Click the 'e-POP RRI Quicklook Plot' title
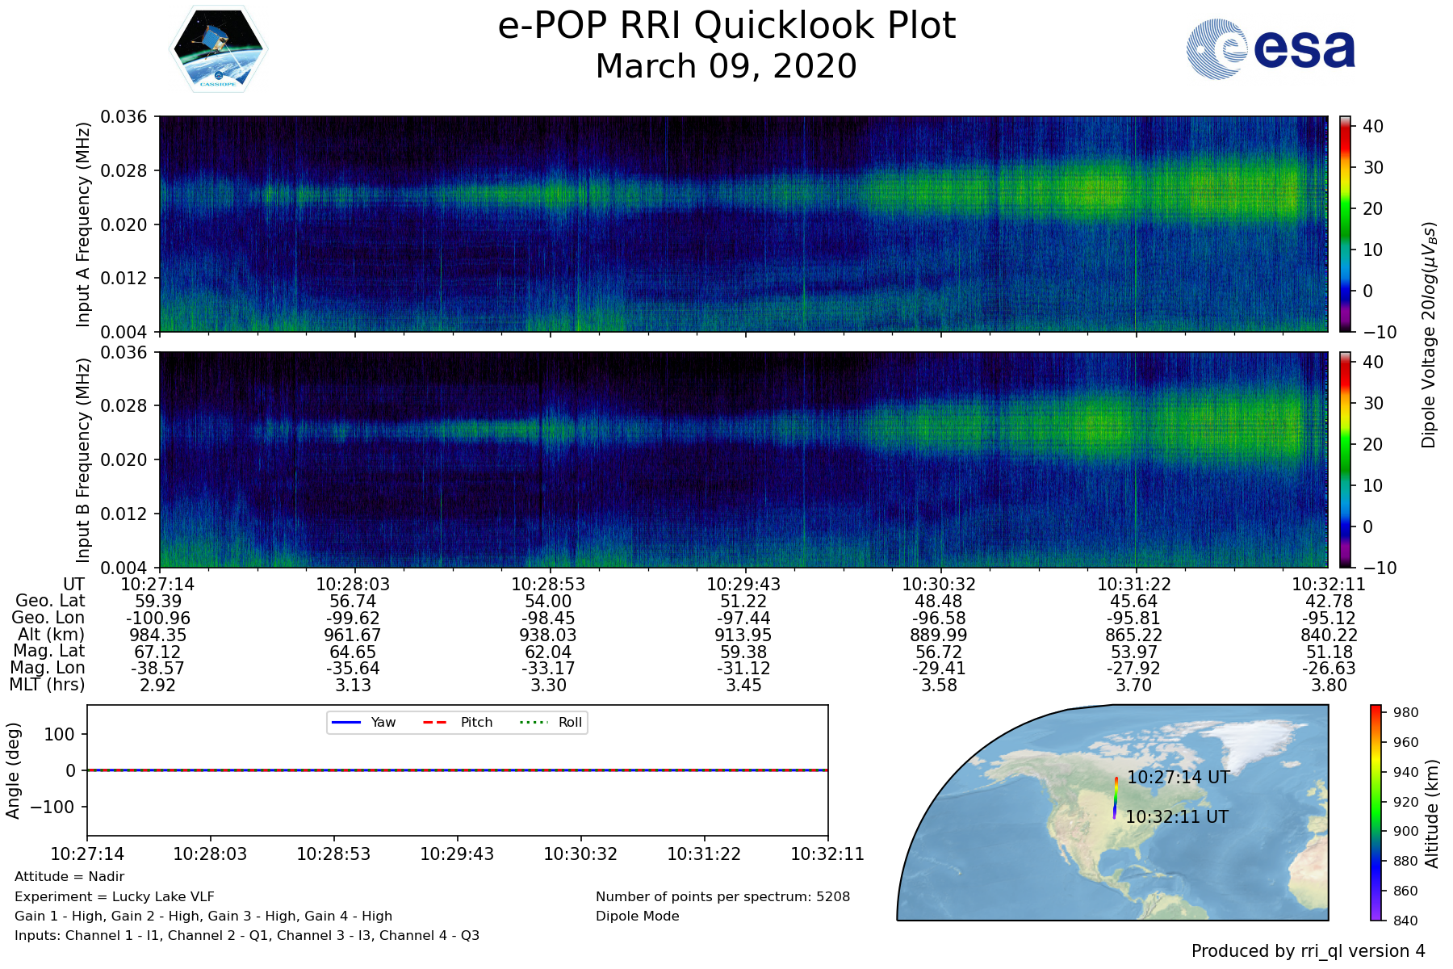 pyautogui.click(x=726, y=26)
